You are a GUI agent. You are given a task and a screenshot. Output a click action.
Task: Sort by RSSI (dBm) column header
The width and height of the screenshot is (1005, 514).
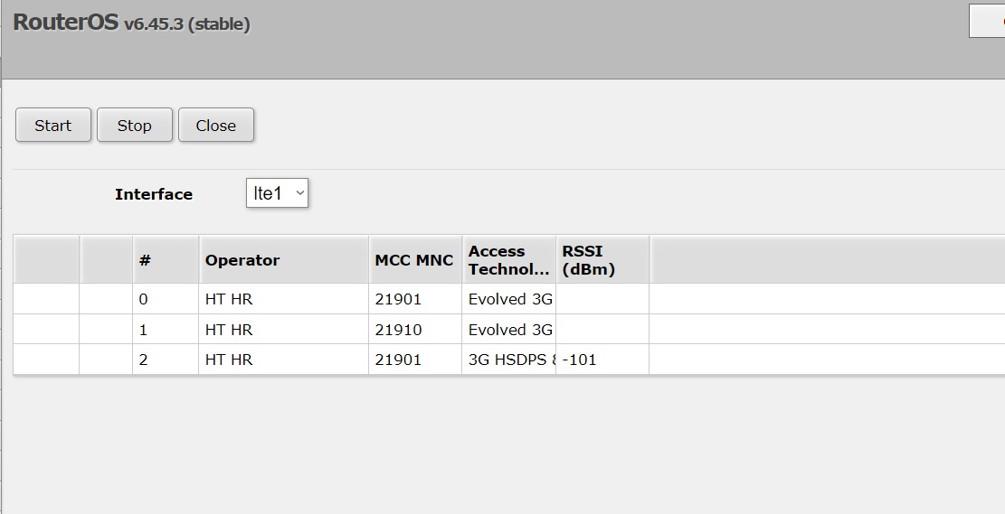(602, 260)
